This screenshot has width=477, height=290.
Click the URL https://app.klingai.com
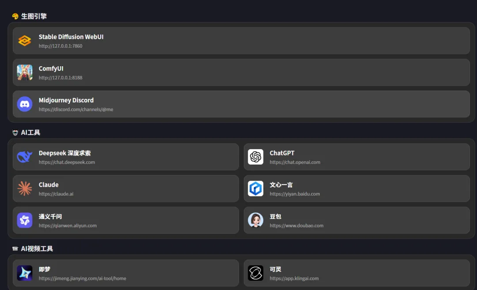point(294,279)
